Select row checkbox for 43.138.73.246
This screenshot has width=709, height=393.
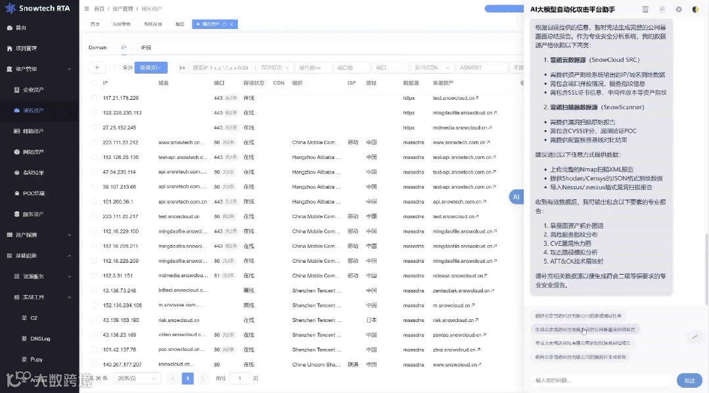pos(94,290)
